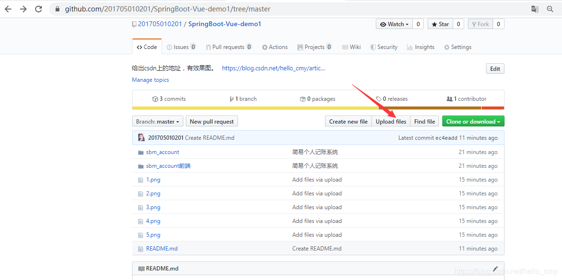View the 0 packages page
Screen dimensions: 562x280
click(317, 99)
